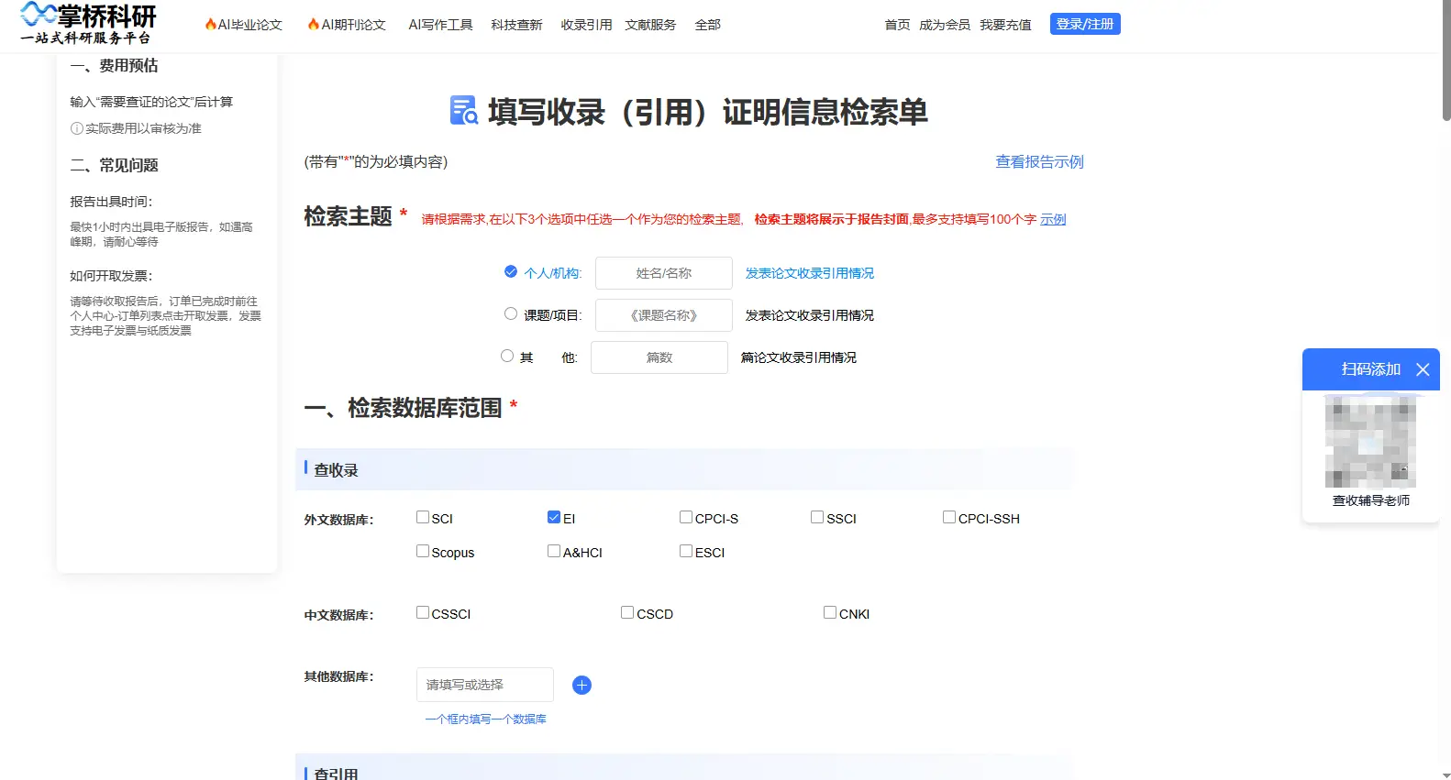This screenshot has width=1451, height=780.
Task: Click the 查收录 section header
Action: (x=684, y=469)
